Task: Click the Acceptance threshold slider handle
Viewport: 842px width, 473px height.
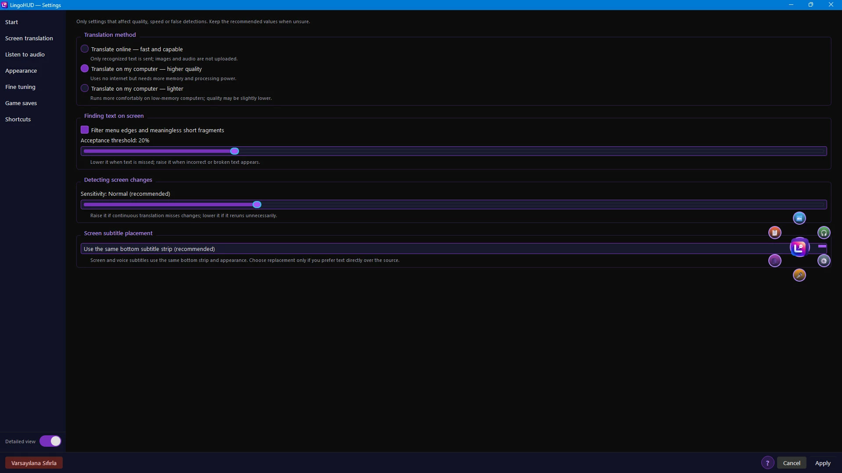Action: tap(235, 151)
